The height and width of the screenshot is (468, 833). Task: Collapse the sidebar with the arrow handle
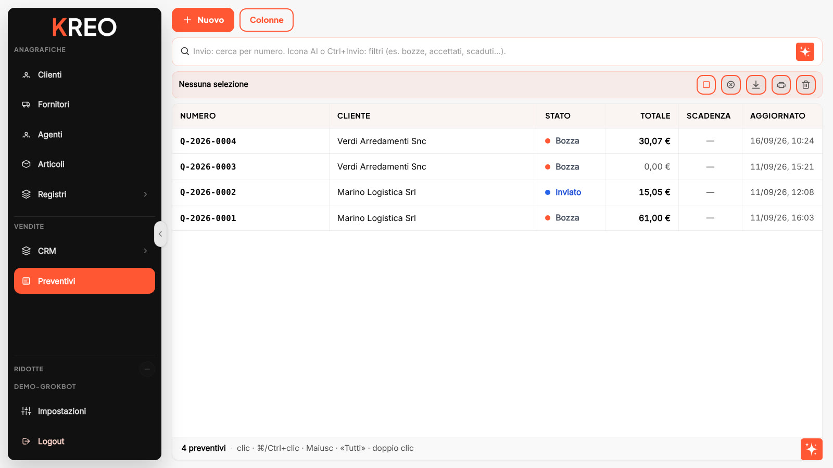pyautogui.click(x=160, y=234)
